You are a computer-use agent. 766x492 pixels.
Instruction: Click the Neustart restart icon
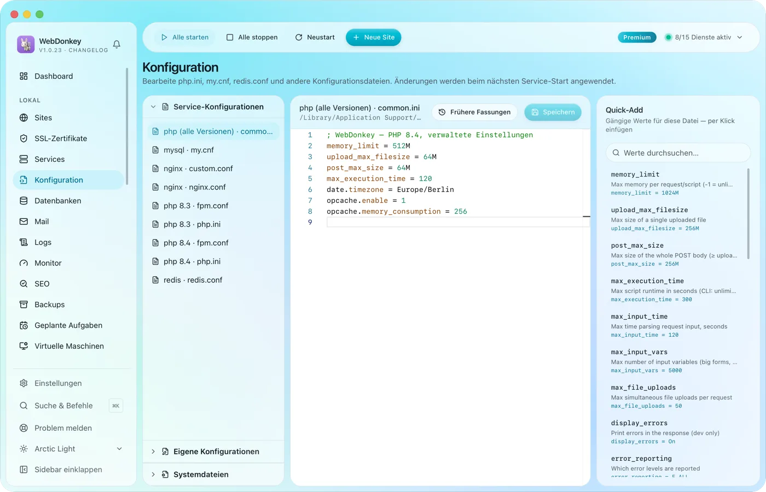point(299,37)
